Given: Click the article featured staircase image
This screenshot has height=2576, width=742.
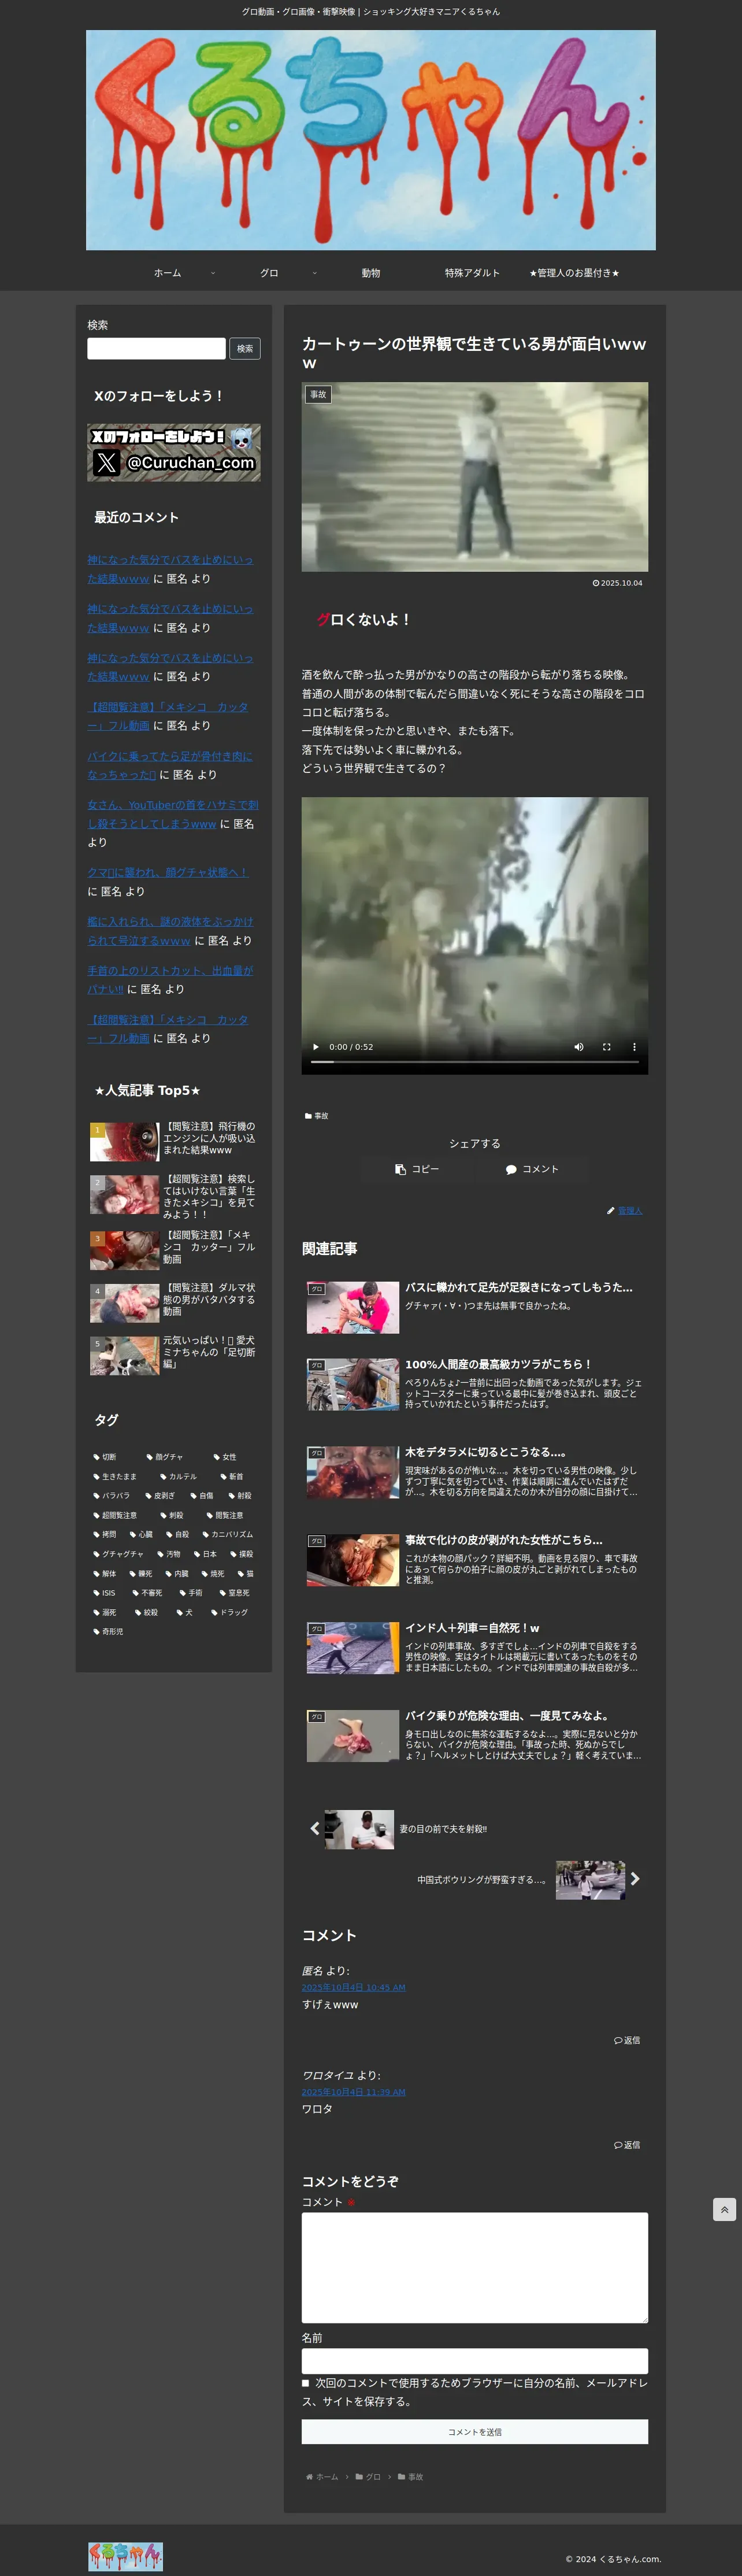Looking at the screenshot, I should 475,477.
